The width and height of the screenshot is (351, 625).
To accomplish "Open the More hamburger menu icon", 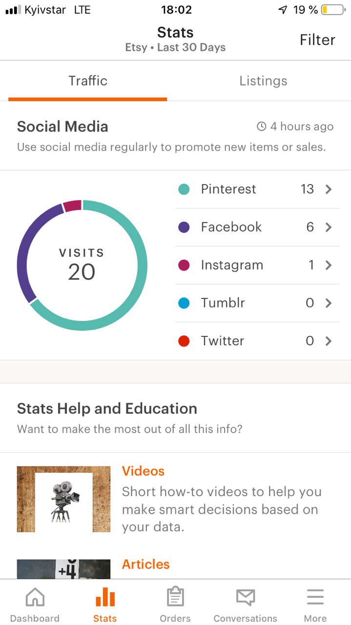I will coord(315,597).
